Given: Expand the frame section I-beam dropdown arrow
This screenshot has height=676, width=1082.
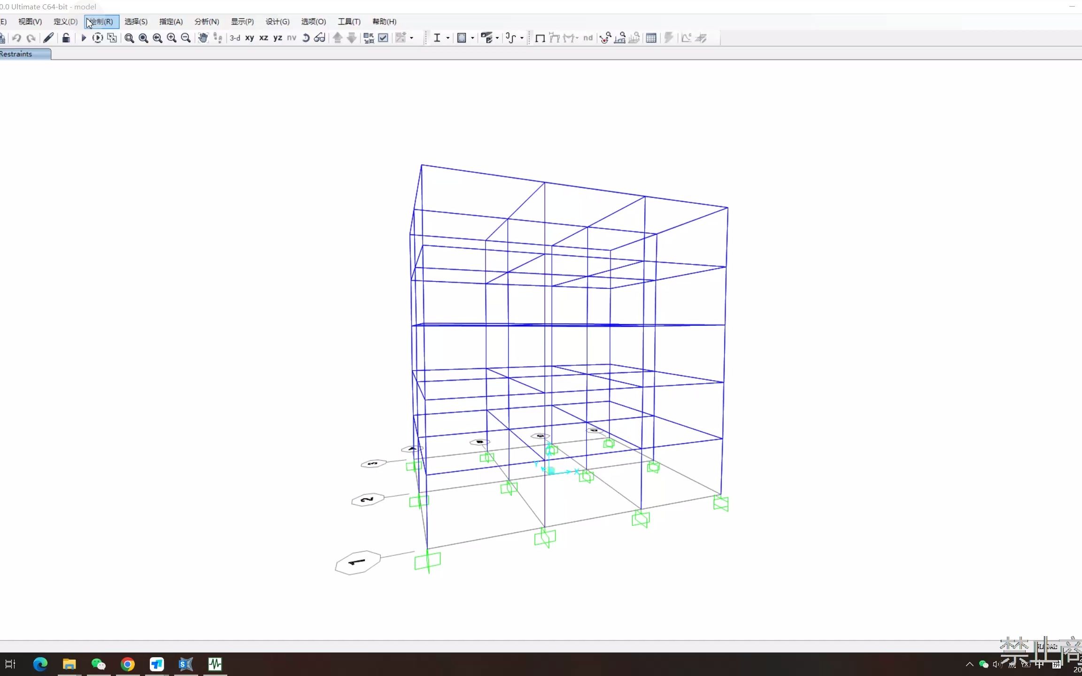Looking at the screenshot, I should (x=448, y=38).
